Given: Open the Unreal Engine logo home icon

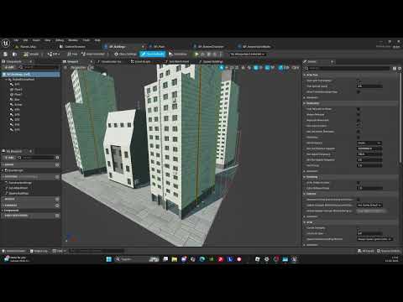Looking at the screenshot, I should [6, 44].
